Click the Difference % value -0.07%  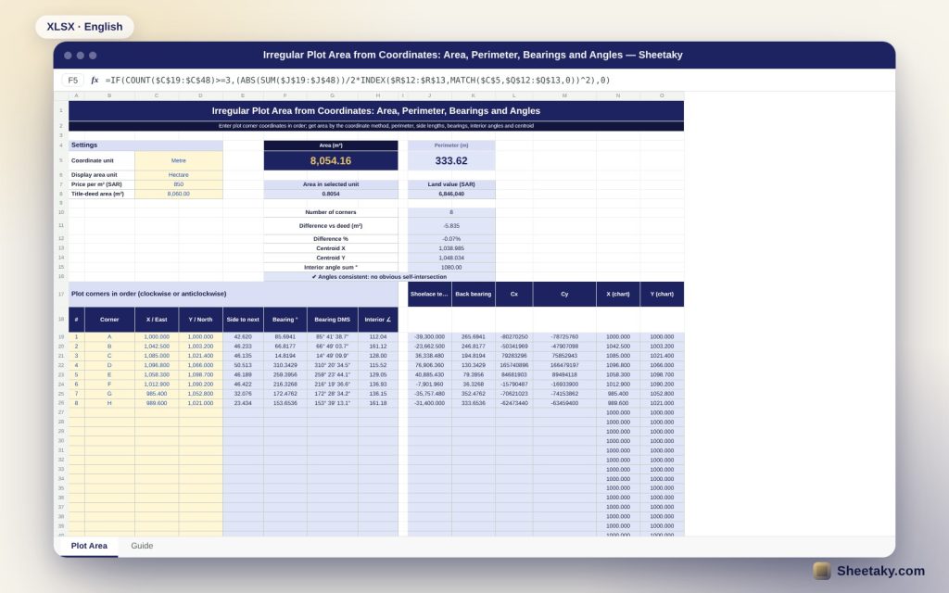click(x=451, y=239)
